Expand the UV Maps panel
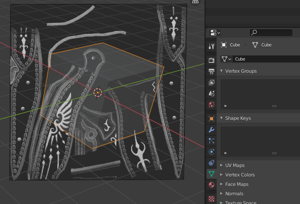 pyautogui.click(x=221, y=165)
